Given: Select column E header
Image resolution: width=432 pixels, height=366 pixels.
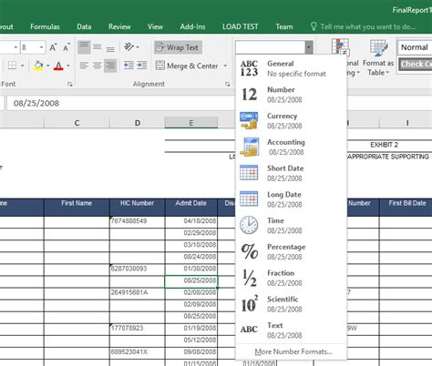Looking at the screenshot, I should (x=191, y=123).
